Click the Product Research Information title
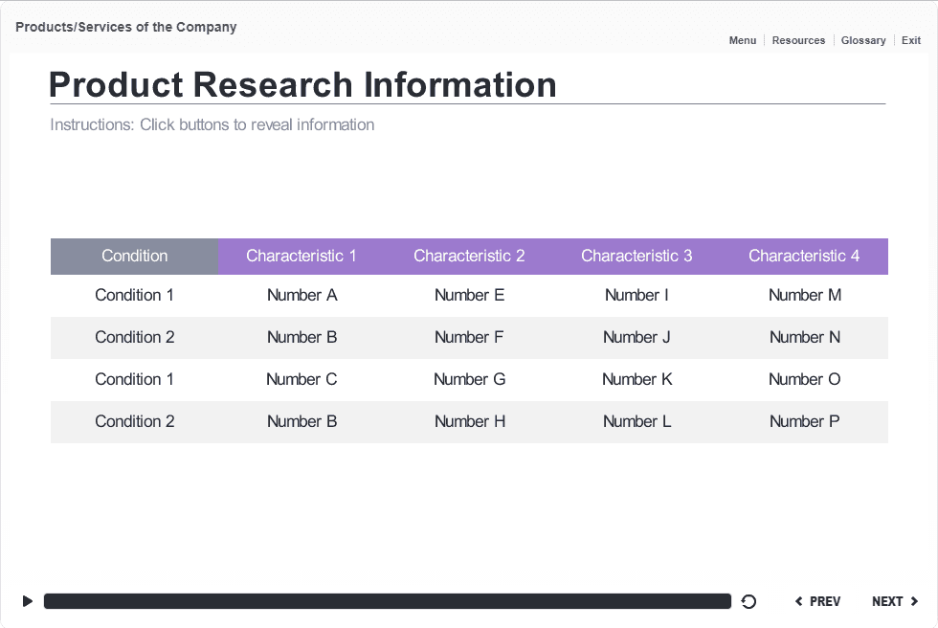This screenshot has height=628, width=938. pyautogui.click(x=302, y=84)
